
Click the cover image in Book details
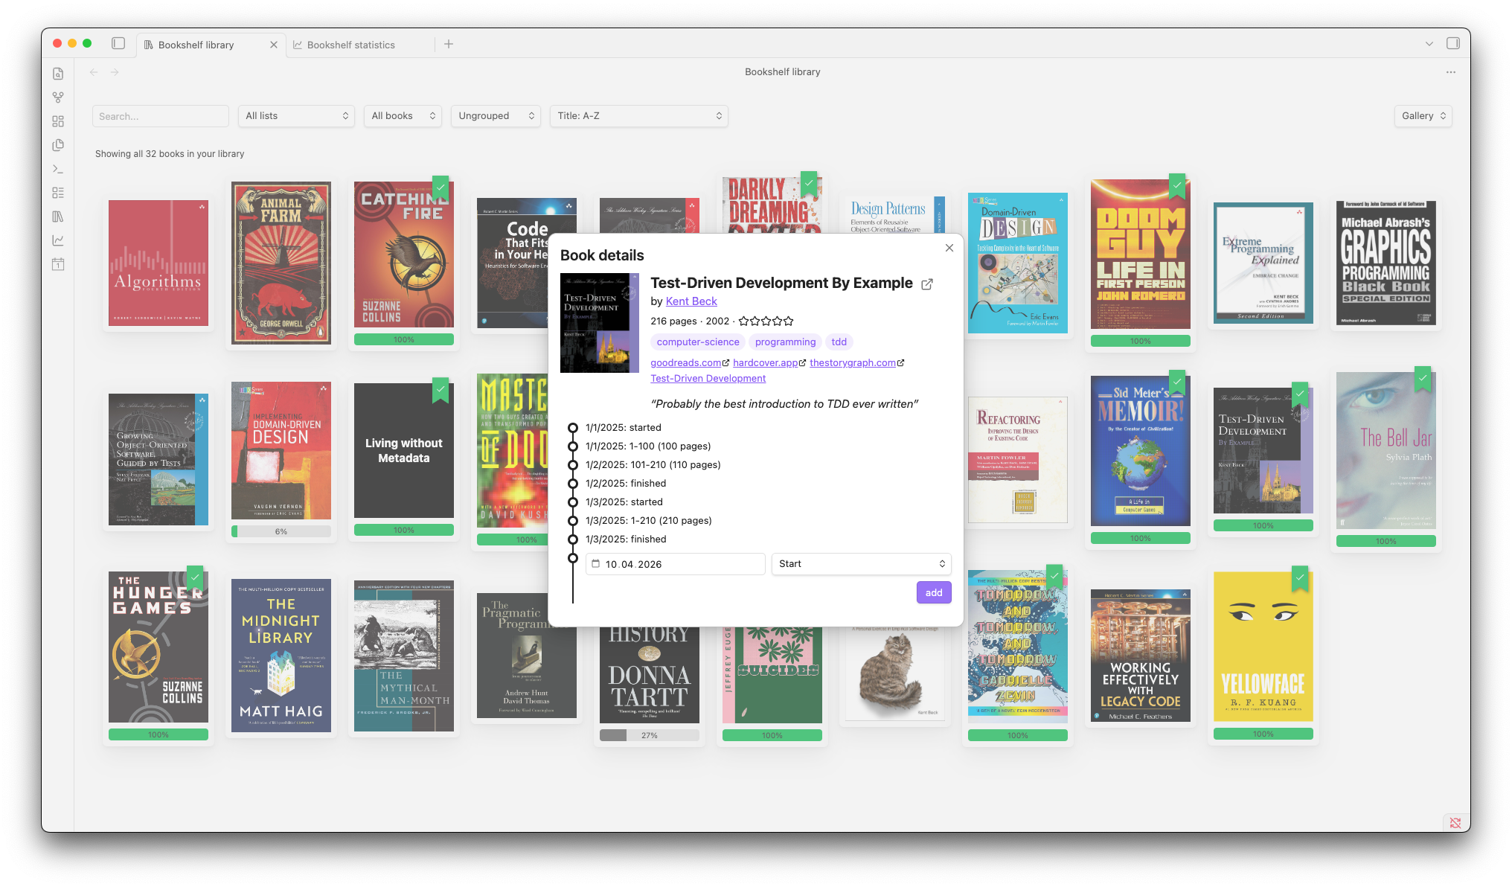pos(599,323)
